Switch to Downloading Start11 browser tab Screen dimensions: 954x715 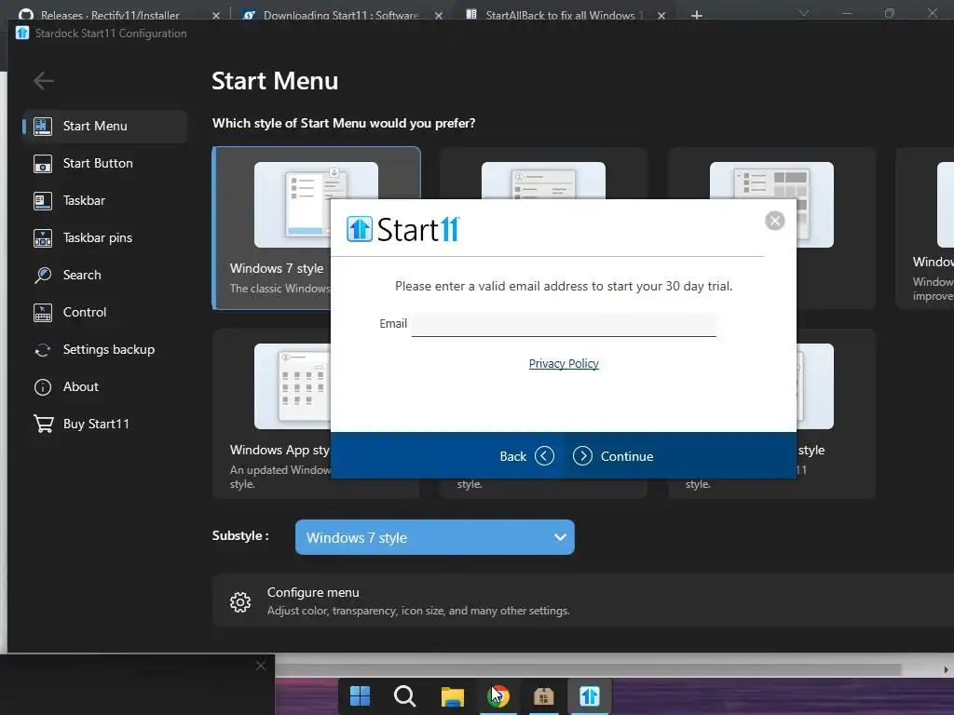click(341, 15)
